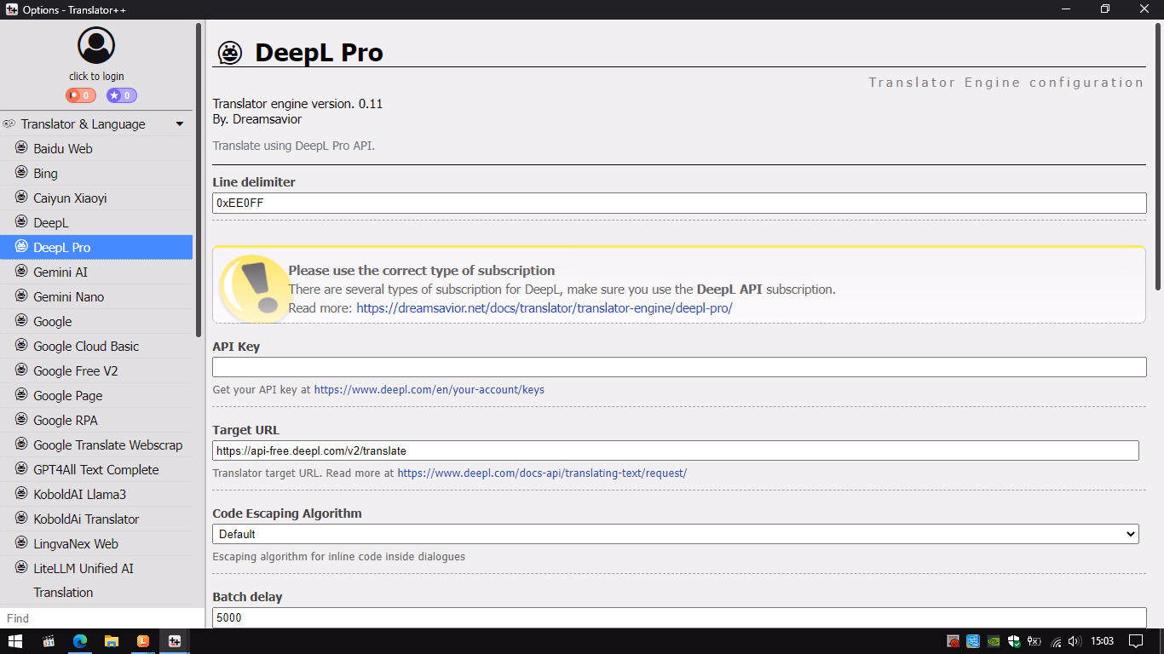Select KoboldAI Llama3 in the sidebar
The height and width of the screenshot is (654, 1164).
pos(79,494)
